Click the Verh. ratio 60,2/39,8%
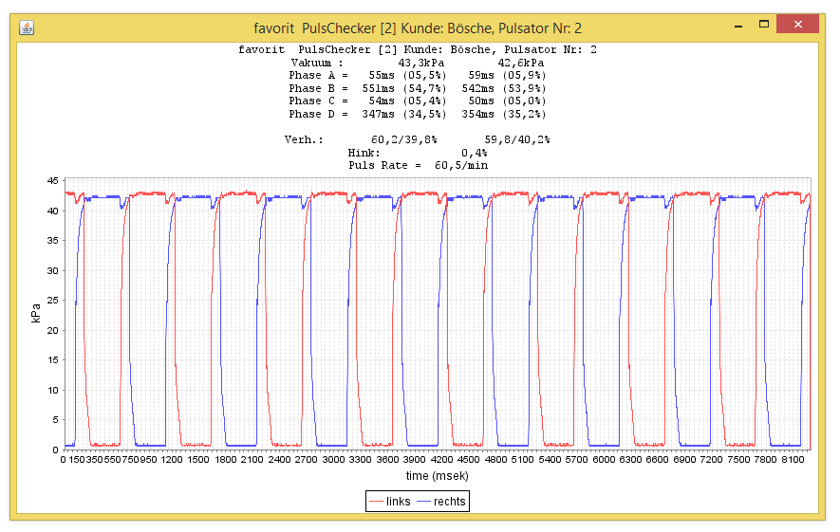 pos(404,139)
